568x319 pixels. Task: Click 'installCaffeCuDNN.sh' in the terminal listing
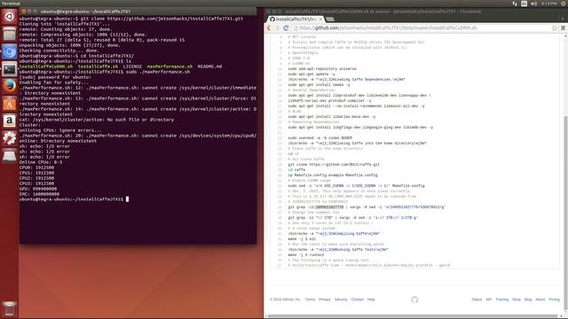click(x=46, y=66)
